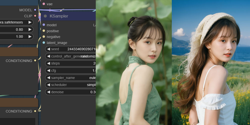Click the CLIP output socket

click(x=35, y=16)
